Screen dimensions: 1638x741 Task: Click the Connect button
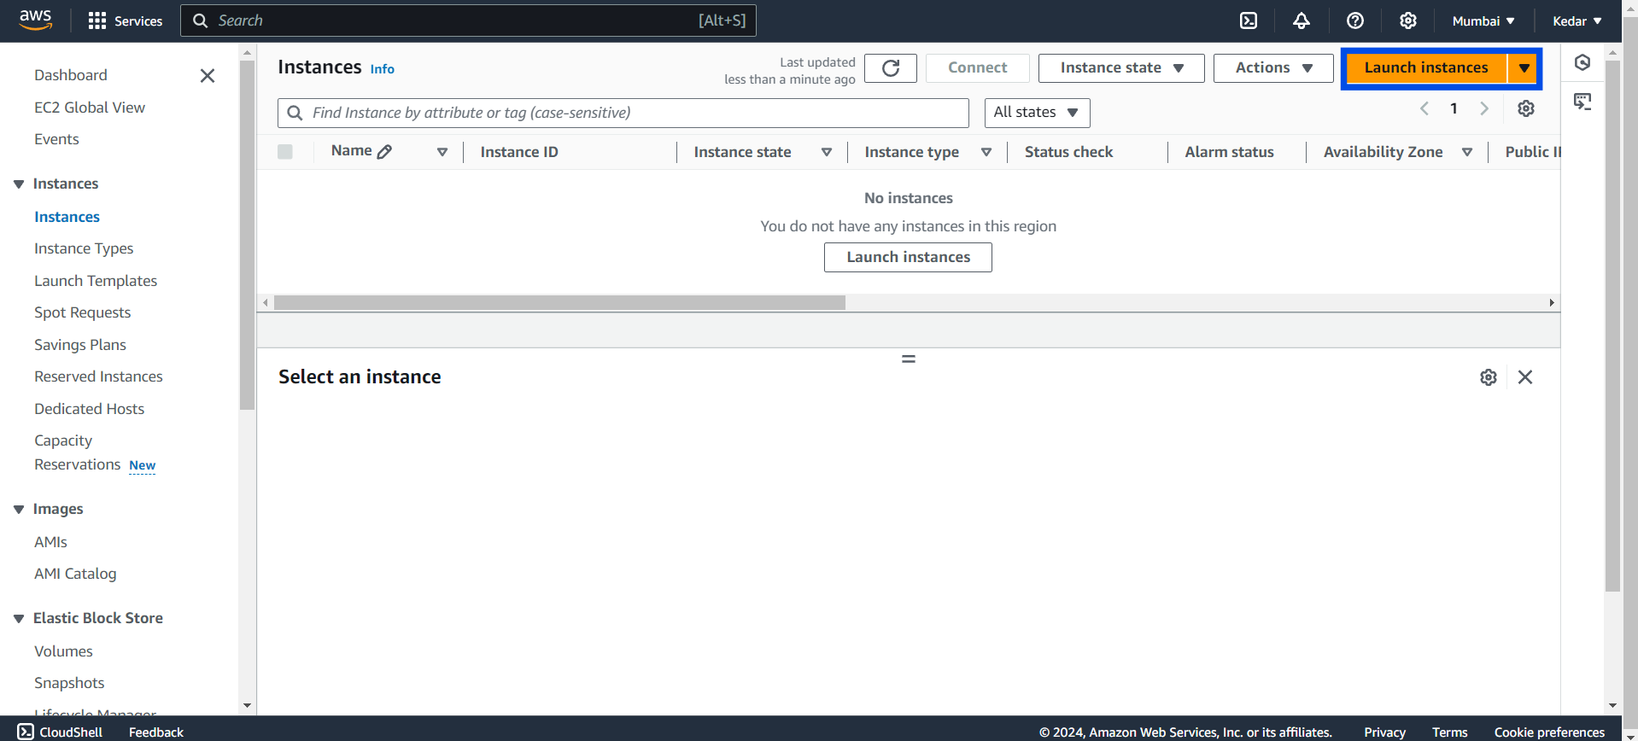tap(978, 68)
